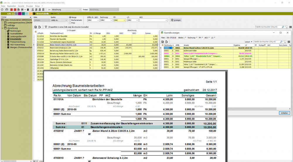This screenshot has width=293, height=162.
Task: Click the ABK info icon
Action: 13,14
